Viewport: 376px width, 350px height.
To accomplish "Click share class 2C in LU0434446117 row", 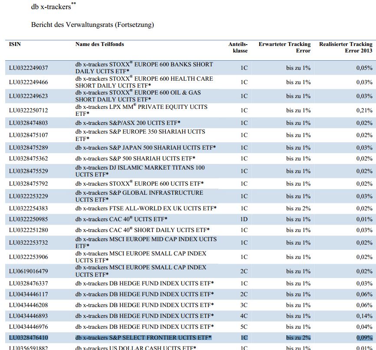I will (x=244, y=294).
